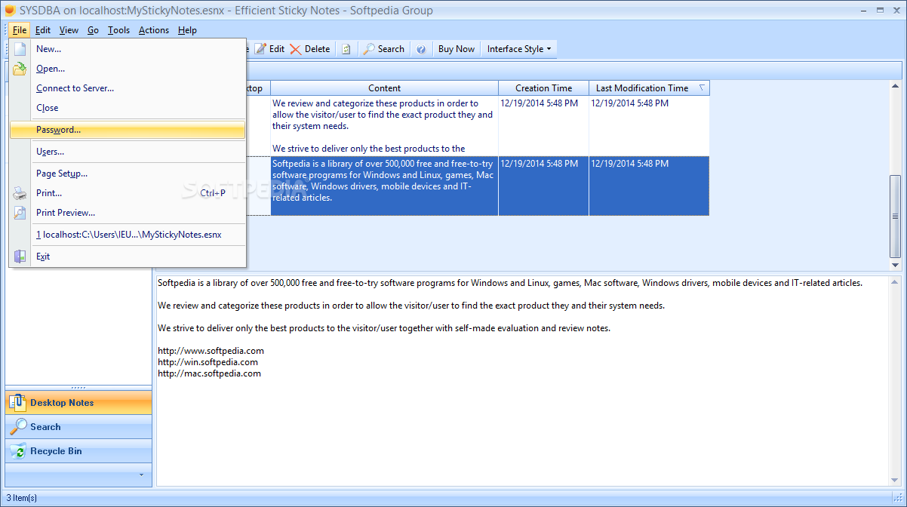Select Connect to Server... menu entry

pyautogui.click(x=127, y=88)
